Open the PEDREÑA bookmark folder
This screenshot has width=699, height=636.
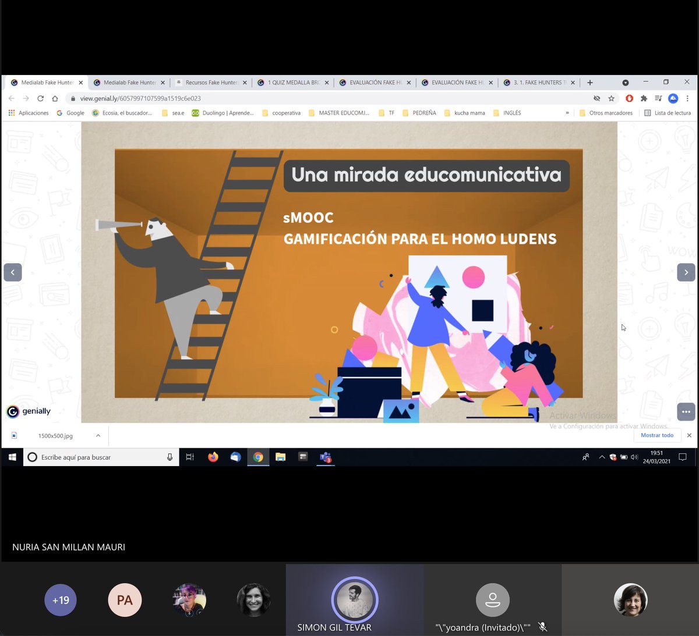click(x=419, y=113)
